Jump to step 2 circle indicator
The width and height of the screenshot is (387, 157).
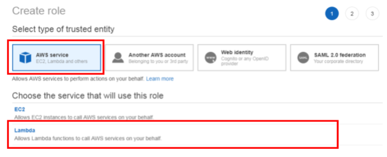(352, 14)
